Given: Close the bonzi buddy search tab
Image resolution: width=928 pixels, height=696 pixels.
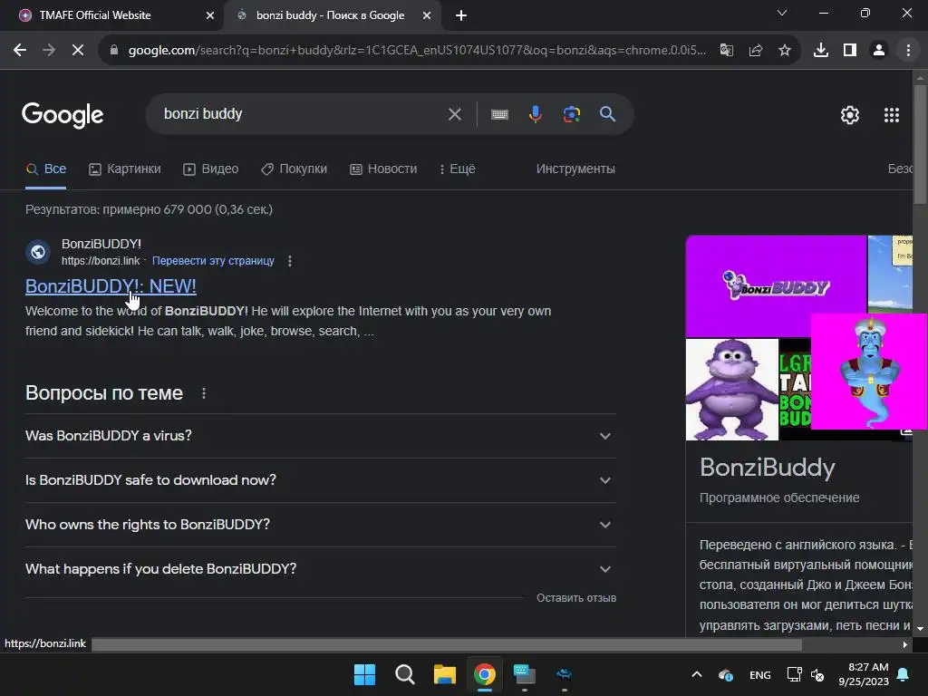Looking at the screenshot, I should tap(427, 15).
